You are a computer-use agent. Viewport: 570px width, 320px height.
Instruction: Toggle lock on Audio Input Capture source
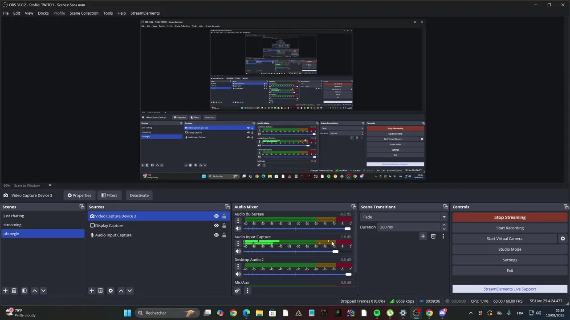tap(224, 235)
